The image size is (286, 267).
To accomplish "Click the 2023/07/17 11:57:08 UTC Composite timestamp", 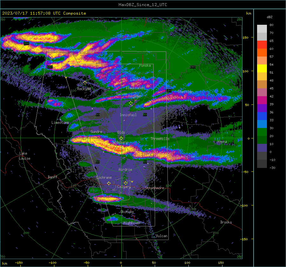I will [x=44, y=13].
